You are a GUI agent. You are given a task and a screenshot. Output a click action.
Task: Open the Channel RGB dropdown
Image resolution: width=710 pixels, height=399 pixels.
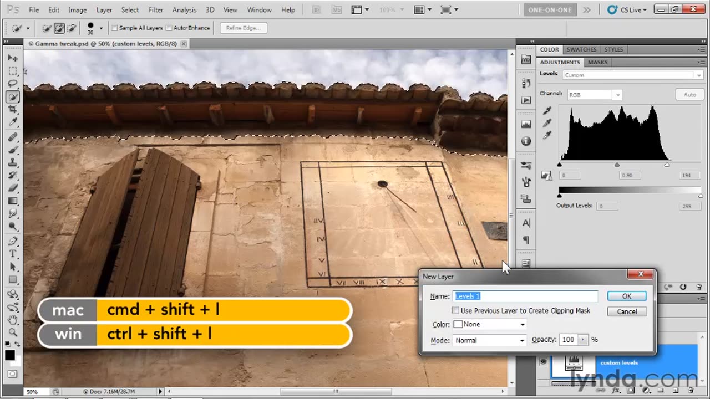point(594,95)
